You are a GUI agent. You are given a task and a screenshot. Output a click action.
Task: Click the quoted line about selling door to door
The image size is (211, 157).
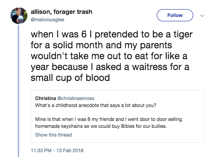coord(109,119)
